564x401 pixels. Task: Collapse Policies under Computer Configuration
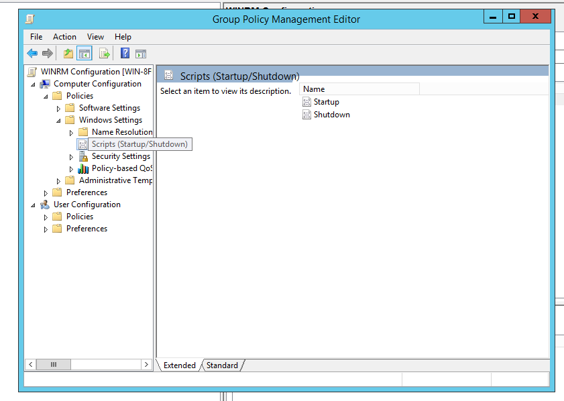46,97
